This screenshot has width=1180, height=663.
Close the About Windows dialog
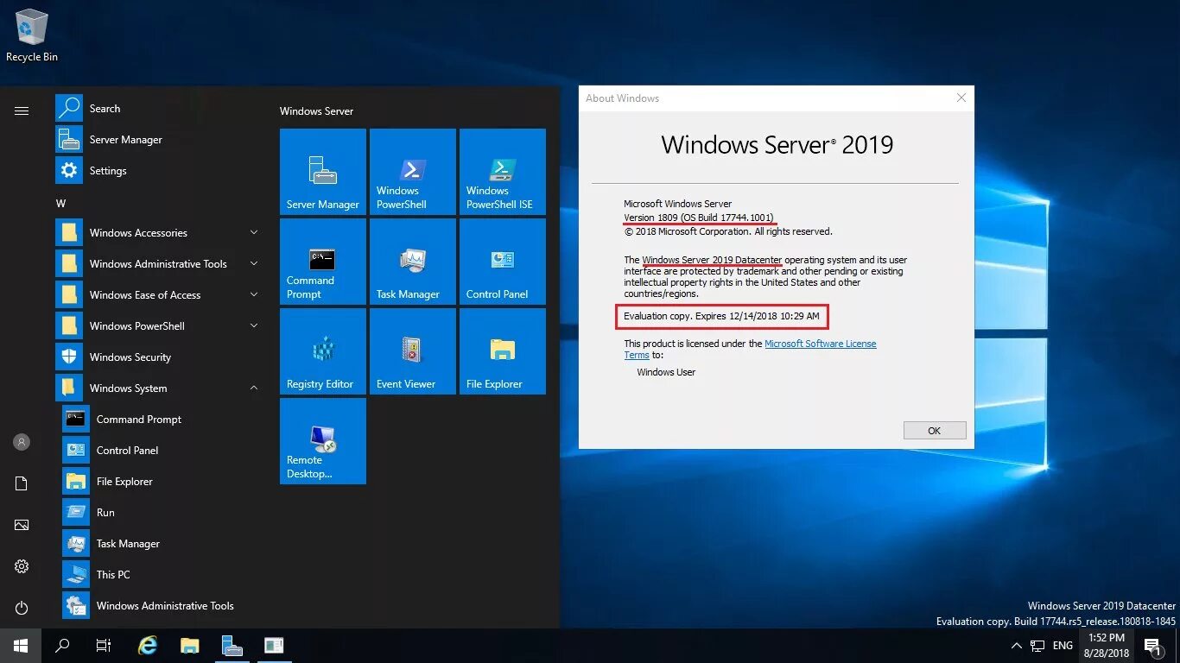[961, 98]
